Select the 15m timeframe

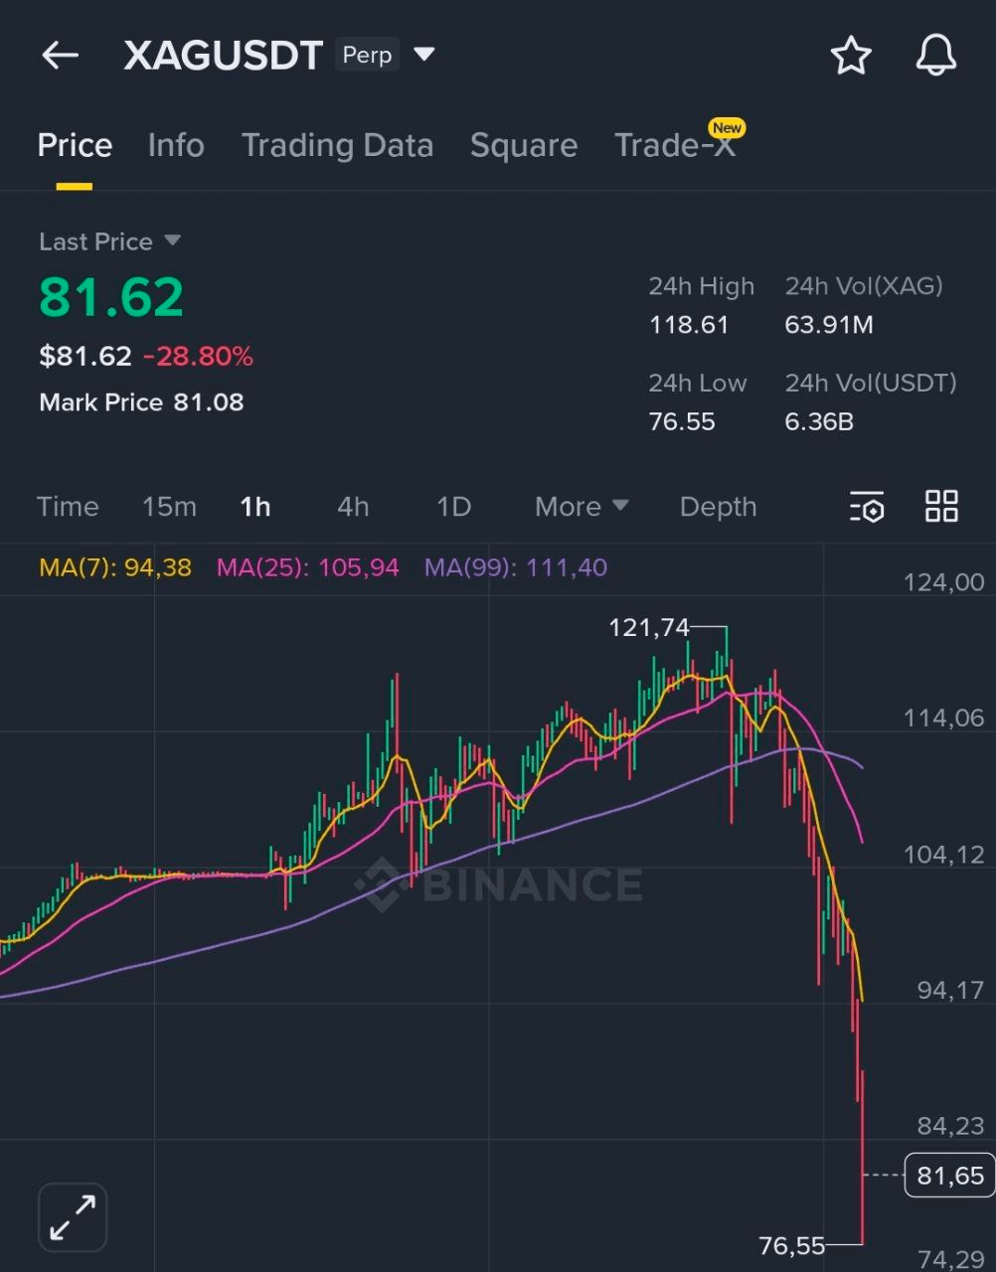click(x=169, y=507)
